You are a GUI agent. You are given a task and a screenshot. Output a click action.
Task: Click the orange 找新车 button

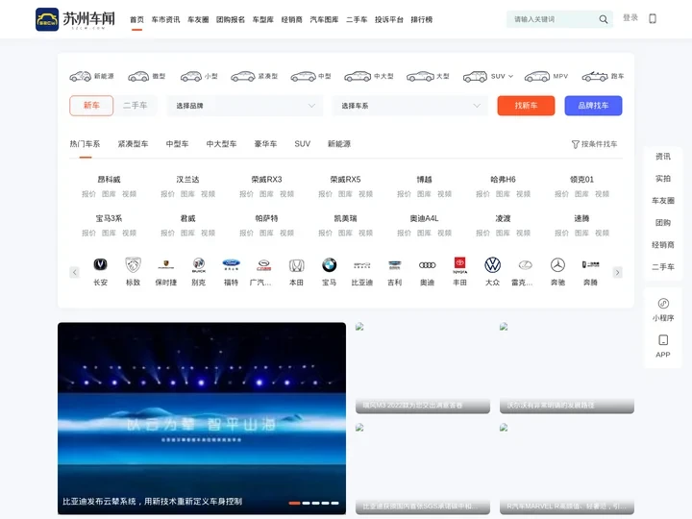[526, 106]
